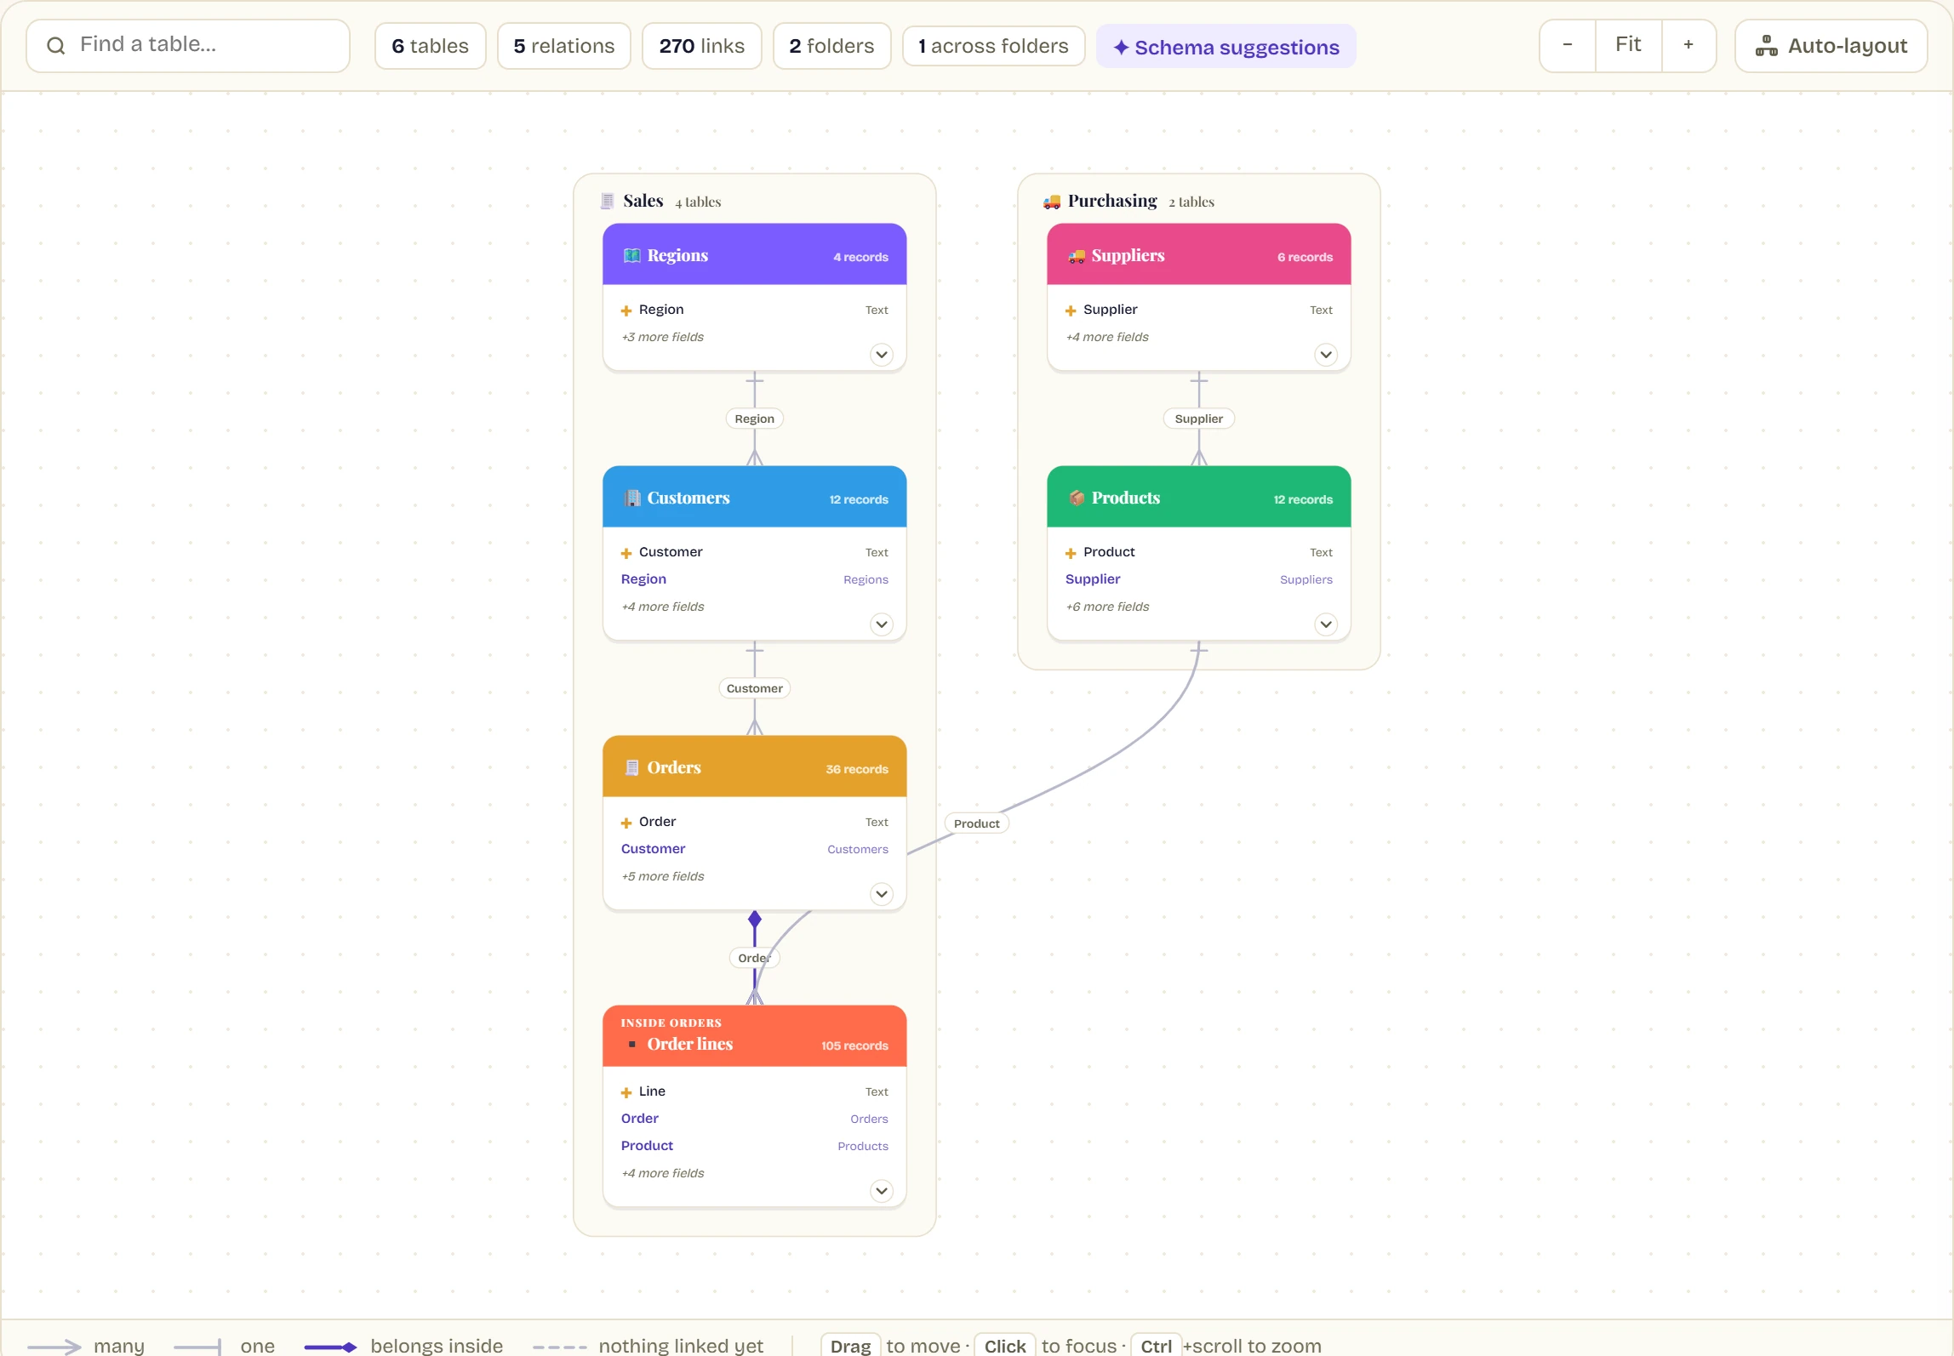Click the Supplier link field in Products
This screenshot has width=1954, height=1356.
pyautogui.click(x=1199, y=579)
